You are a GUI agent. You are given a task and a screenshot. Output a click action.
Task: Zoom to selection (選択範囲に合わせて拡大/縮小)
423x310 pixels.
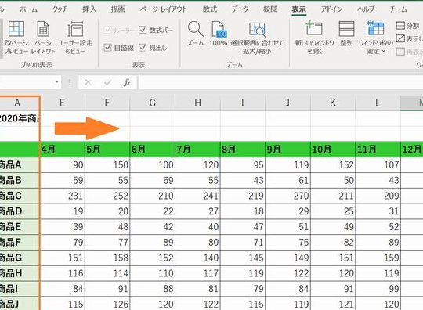click(257, 38)
